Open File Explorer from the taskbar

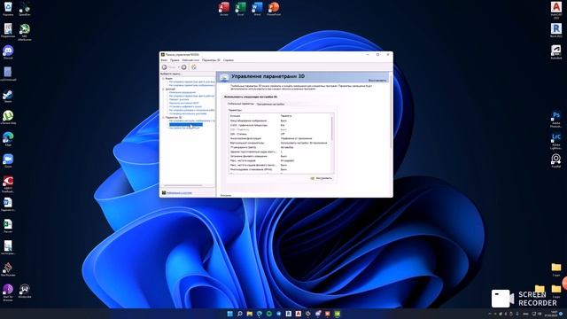[250, 314]
